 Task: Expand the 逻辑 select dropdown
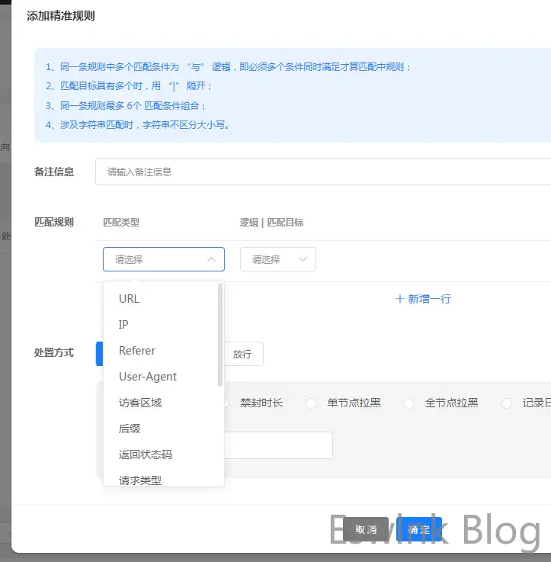tap(277, 259)
